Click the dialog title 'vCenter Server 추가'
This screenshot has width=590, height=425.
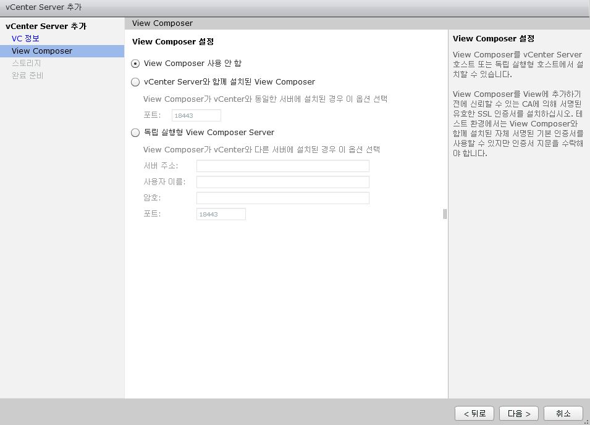point(43,7)
